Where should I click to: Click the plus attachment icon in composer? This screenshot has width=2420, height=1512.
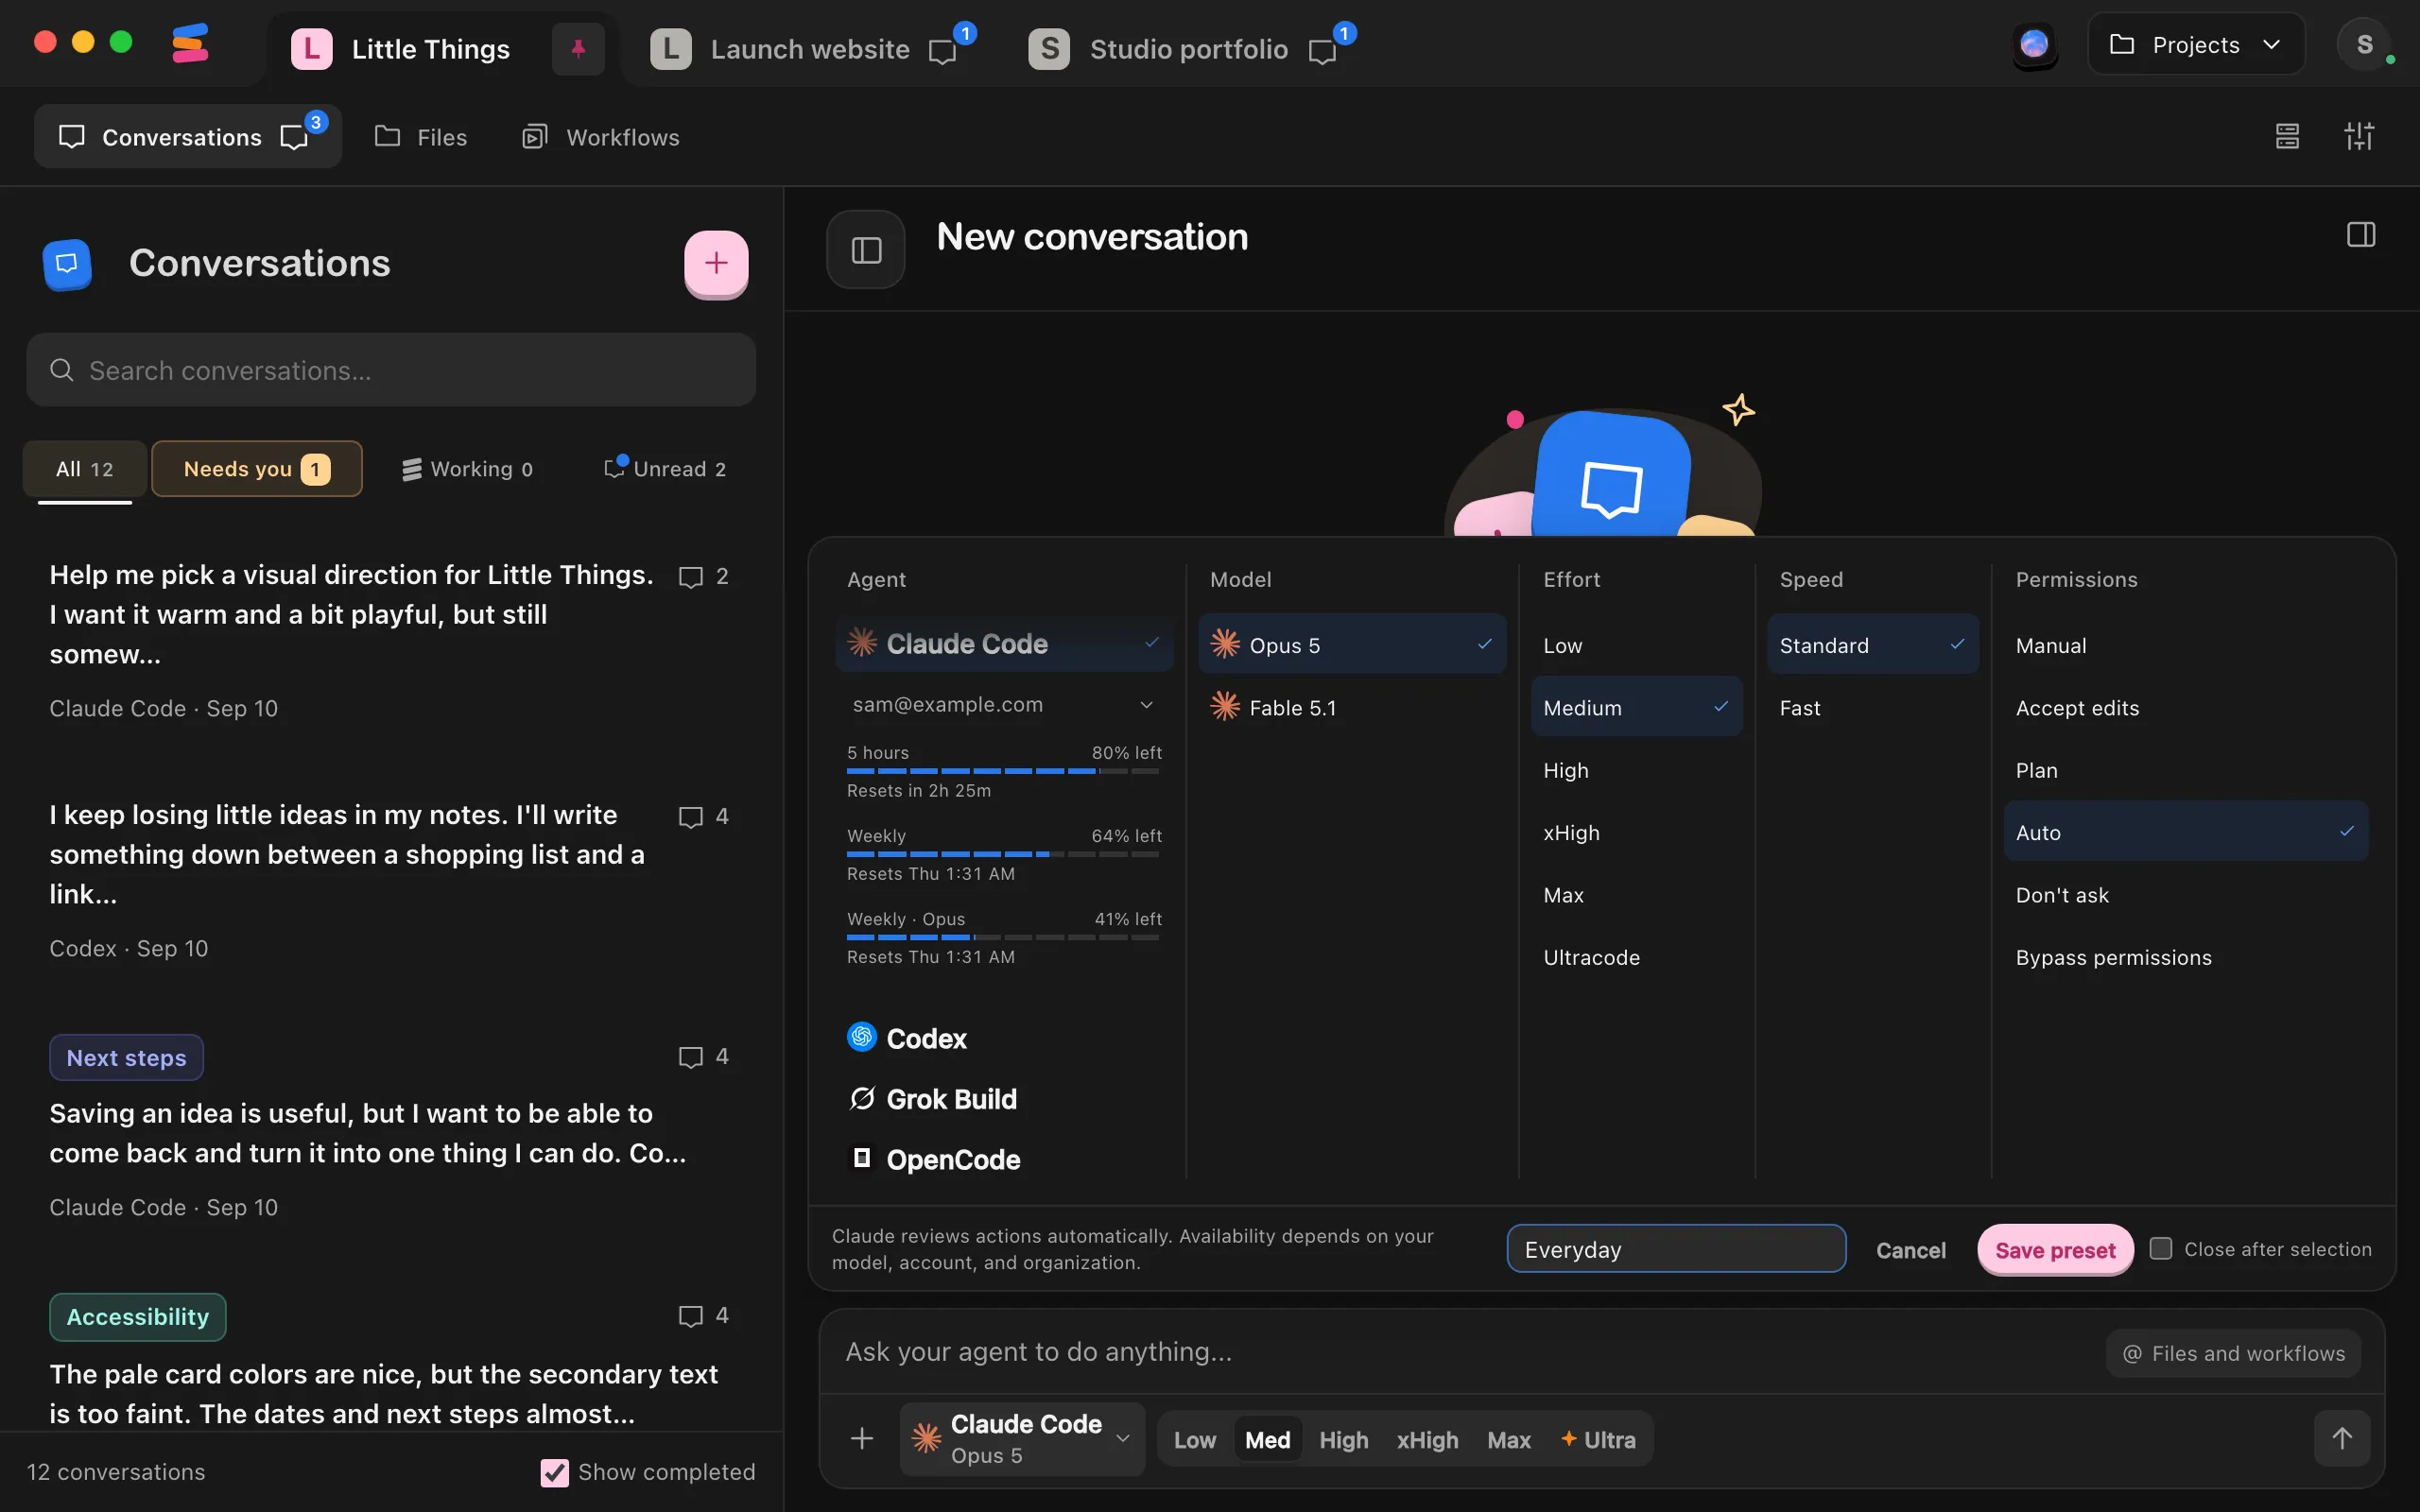pyautogui.click(x=862, y=1439)
